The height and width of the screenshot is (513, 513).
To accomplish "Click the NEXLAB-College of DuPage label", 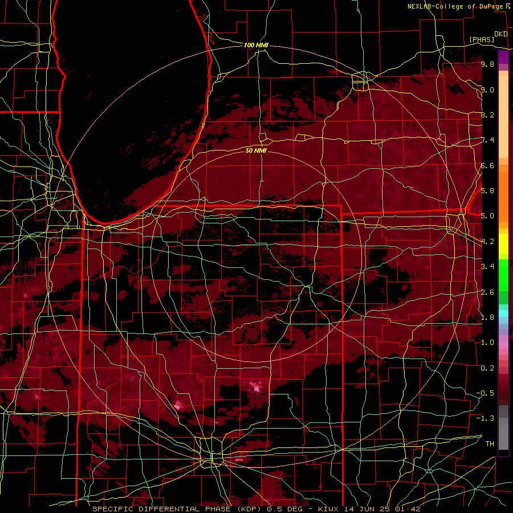I will pos(455,6).
